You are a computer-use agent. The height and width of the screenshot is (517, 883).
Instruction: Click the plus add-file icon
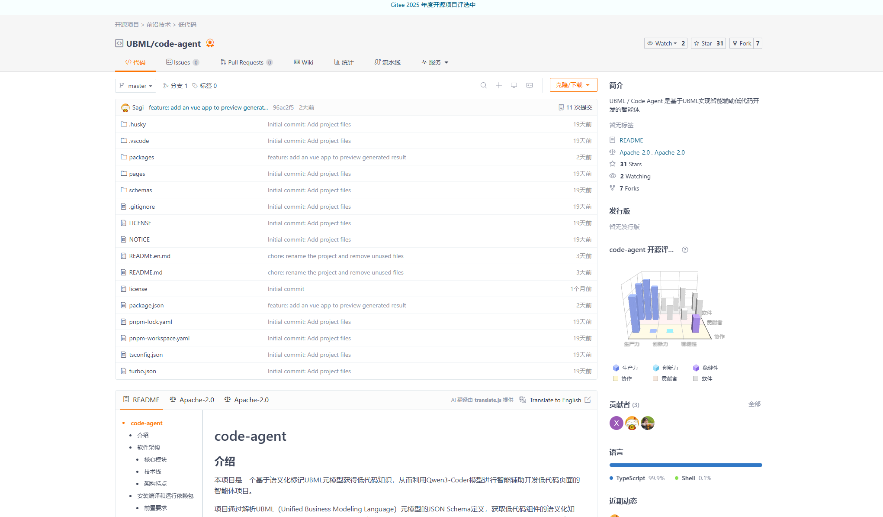coord(498,85)
